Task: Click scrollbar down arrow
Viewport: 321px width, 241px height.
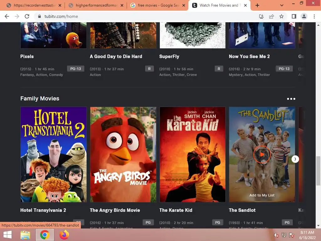Action: [x=318, y=226]
